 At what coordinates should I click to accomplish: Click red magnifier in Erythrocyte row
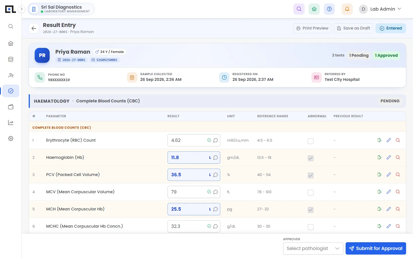click(398, 140)
